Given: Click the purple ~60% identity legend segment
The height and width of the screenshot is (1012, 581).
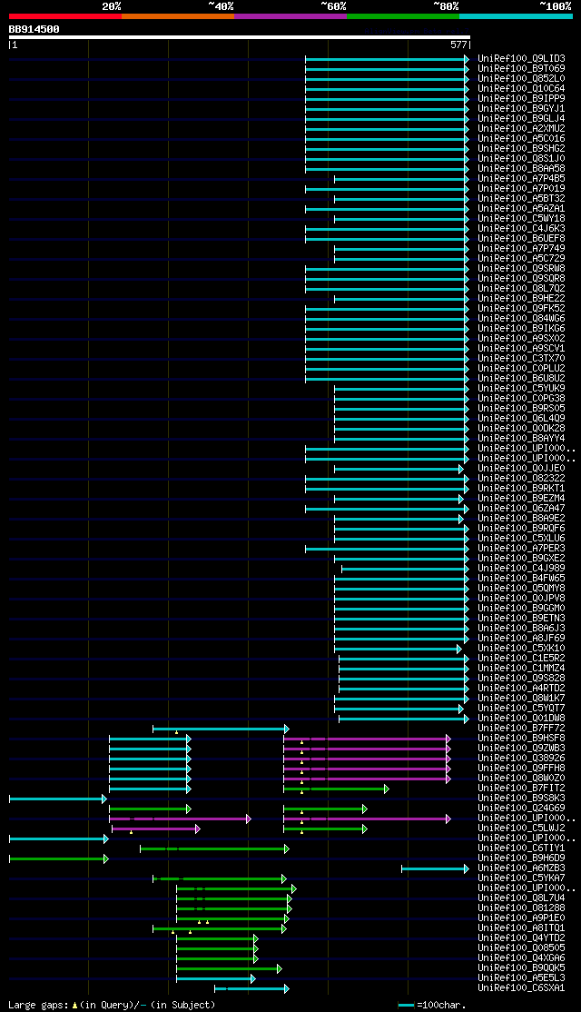Looking at the screenshot, I should click(x=290, y=16).
